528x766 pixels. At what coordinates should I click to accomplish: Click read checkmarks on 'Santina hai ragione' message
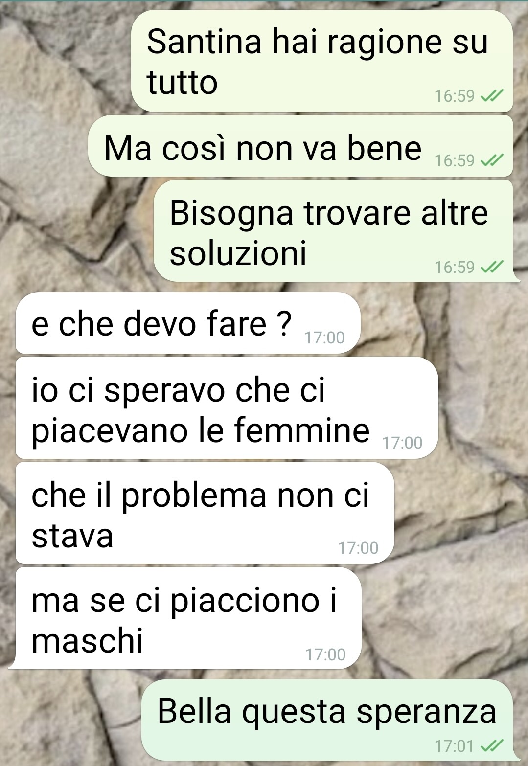492,96
